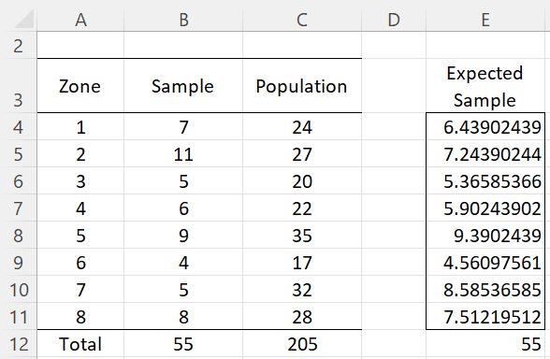550x359 pixels.
Task: Select Zone 1 cell in row 4
Action: (x=80, y=126)
